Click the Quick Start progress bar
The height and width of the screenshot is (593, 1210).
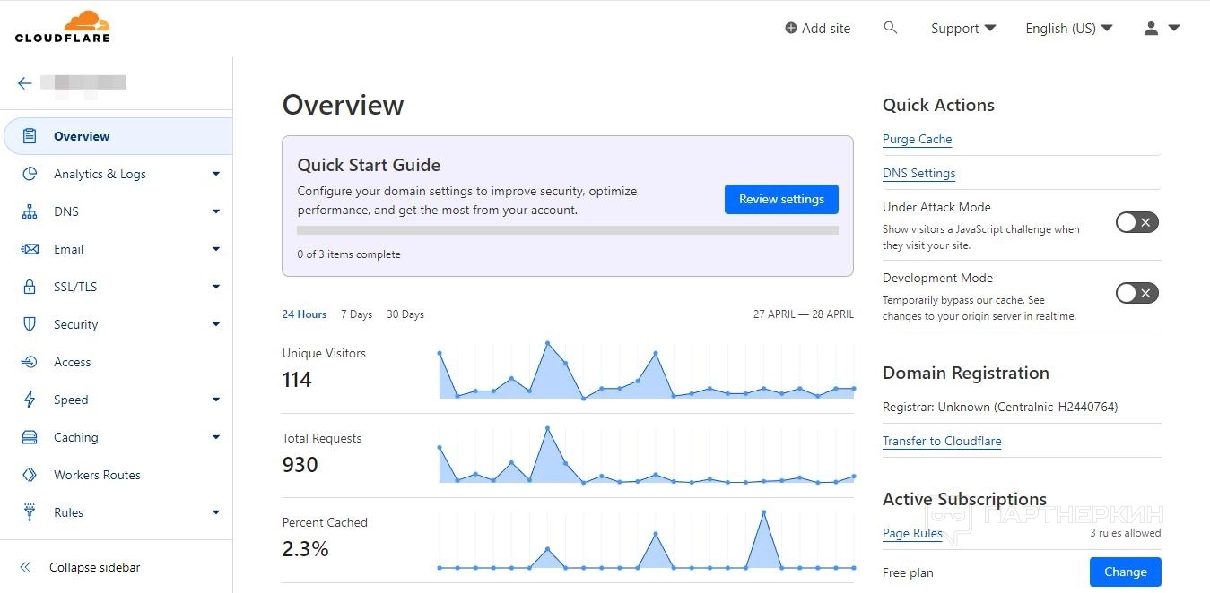pos(567,230)
